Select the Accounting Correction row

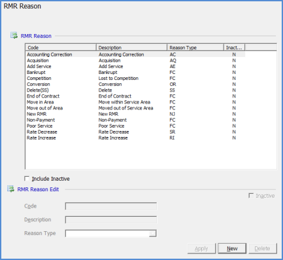[135, 54]
